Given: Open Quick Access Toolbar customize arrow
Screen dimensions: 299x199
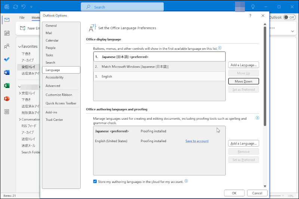Looking at the screenshot, I should 31,7.
